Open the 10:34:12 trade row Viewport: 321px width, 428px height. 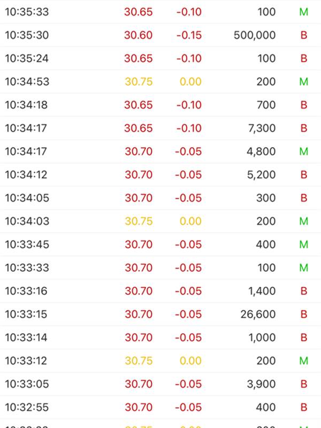[160, 175]
